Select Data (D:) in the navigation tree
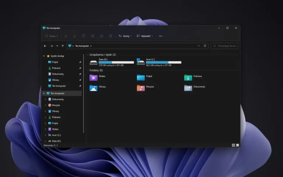The height and width of the screenshot is (177, 283). (x=56, y=141)
